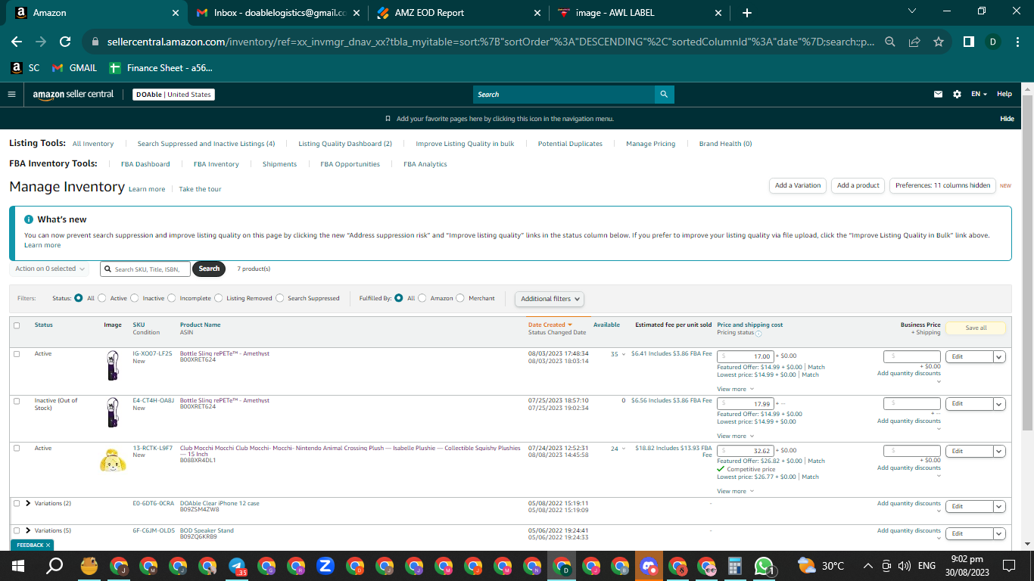Viewport: 1034px width, 581px height.
Task: Open Calculator from the taskbar
Action: coord(733,566)
